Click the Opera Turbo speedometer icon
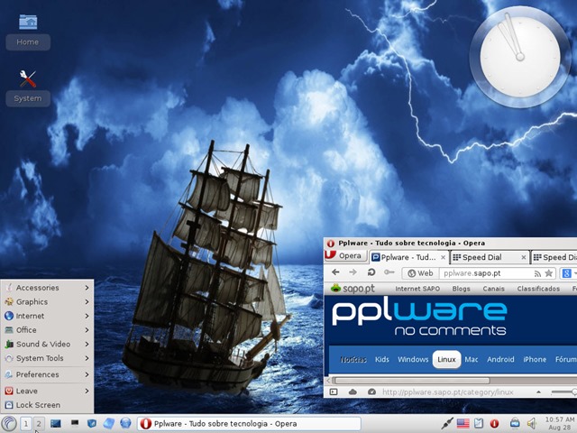Image resolution: width=577 pixels, height=433 pixels. click(371, 392)
